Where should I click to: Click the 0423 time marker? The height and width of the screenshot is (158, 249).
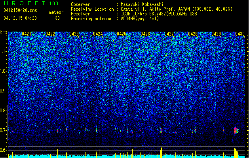click(74, 34)
